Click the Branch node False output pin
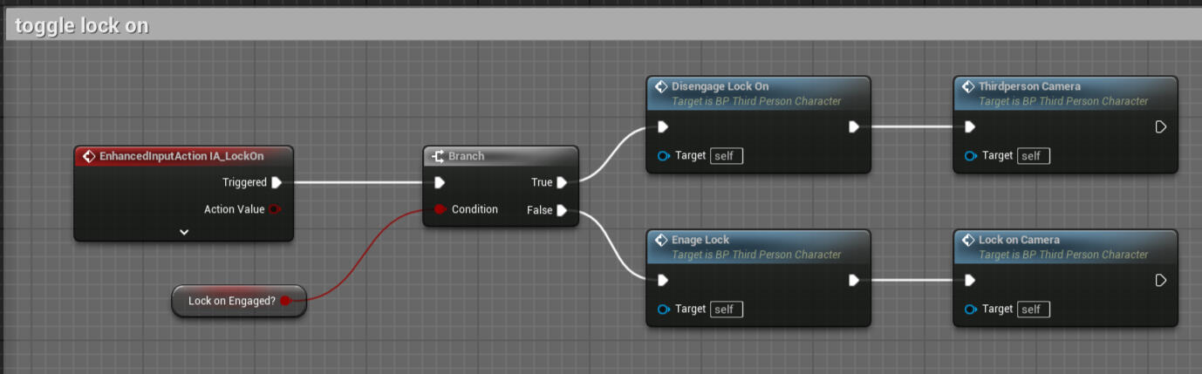 tap(562, 210)
